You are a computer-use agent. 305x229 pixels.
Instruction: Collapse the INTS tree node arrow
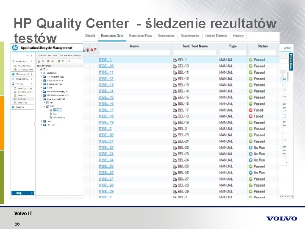[x=44, y=106]
